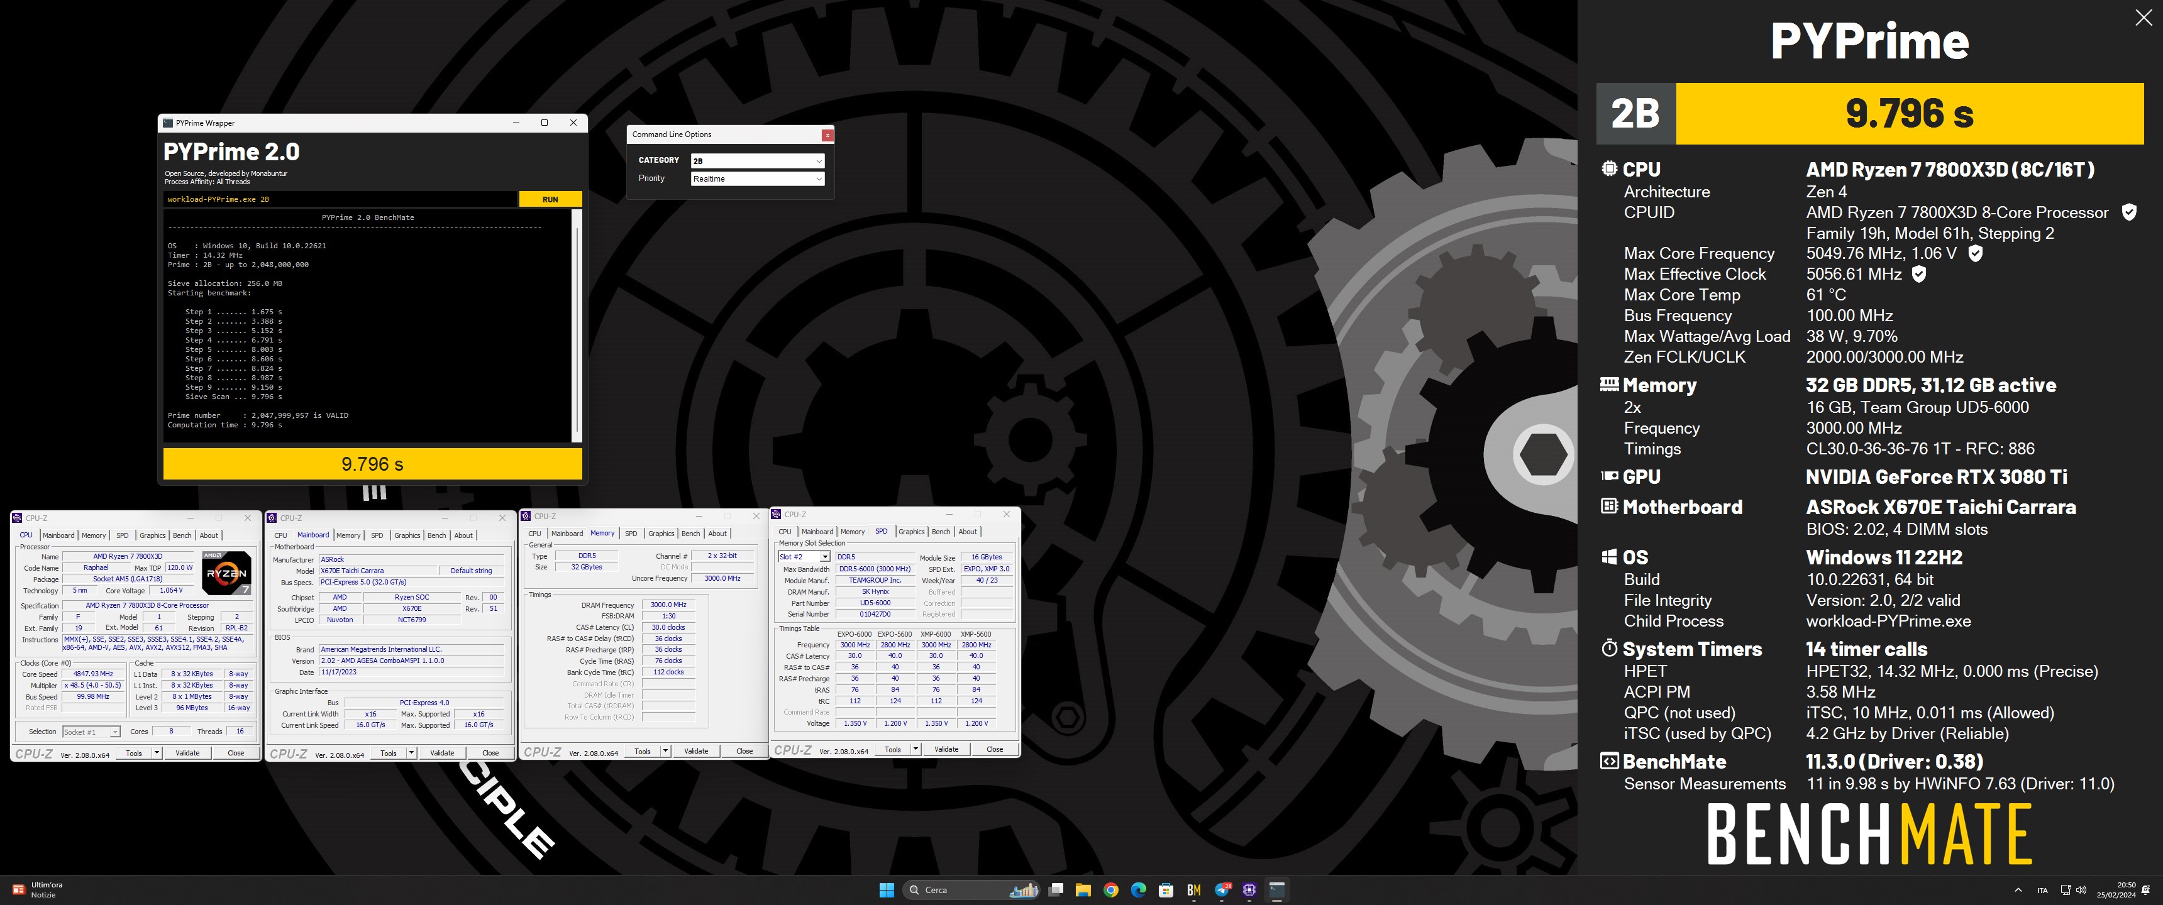Open Microsoft Edge from the taskbar
This screenshot has width=2163, height=905.
pos(1139,890)
